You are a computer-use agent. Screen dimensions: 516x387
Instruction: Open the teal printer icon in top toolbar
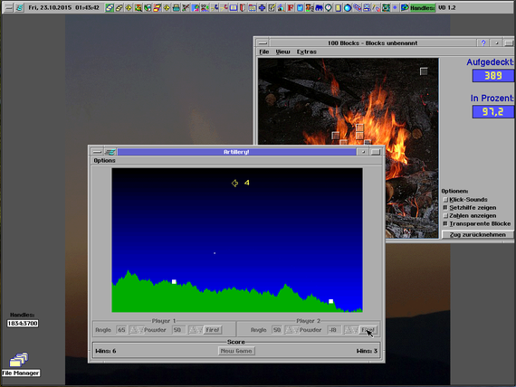[x=177, y=7]
